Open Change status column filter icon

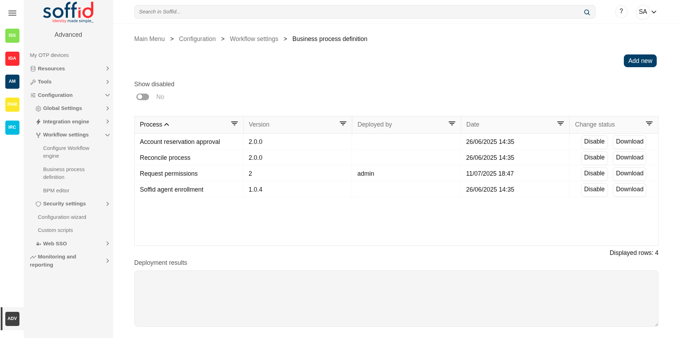[649, 123]
